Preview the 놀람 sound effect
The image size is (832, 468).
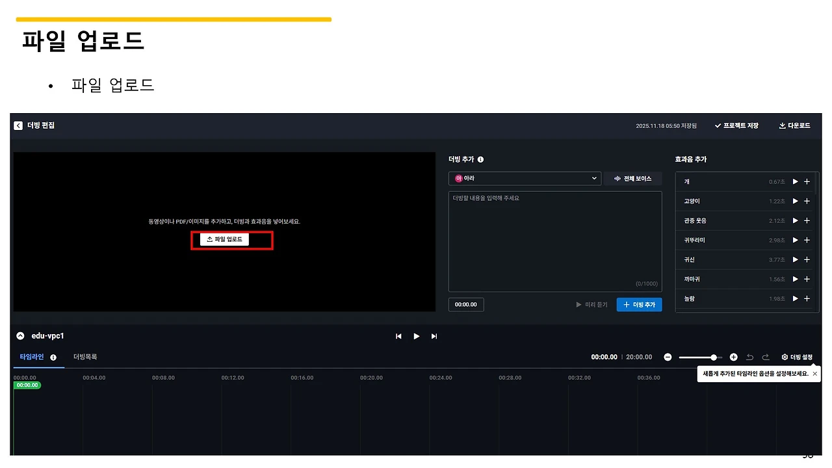tap(795, 299)
